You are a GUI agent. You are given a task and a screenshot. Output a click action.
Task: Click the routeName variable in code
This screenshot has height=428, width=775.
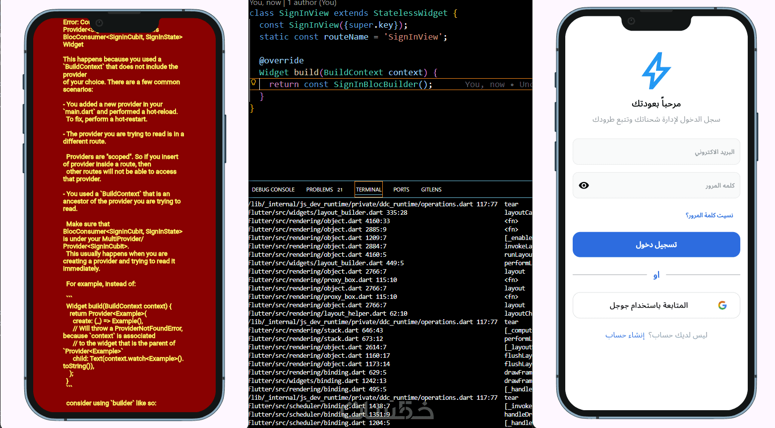pos(346,37)
